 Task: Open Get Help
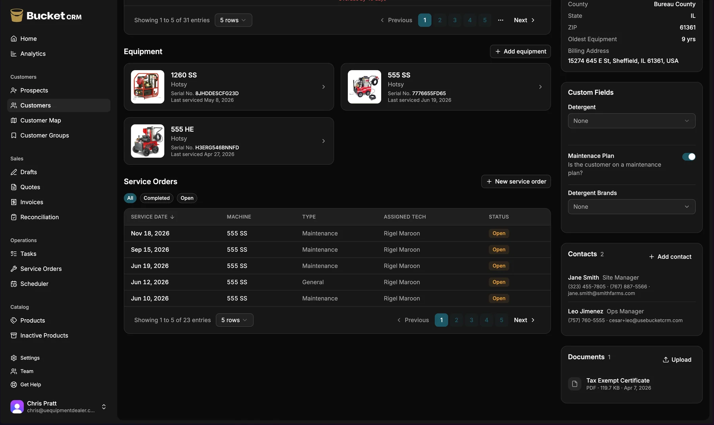tap(59, 385)
